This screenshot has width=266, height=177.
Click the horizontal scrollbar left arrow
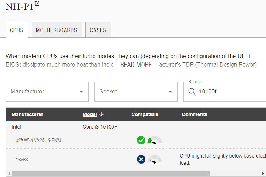click(9, 173)
